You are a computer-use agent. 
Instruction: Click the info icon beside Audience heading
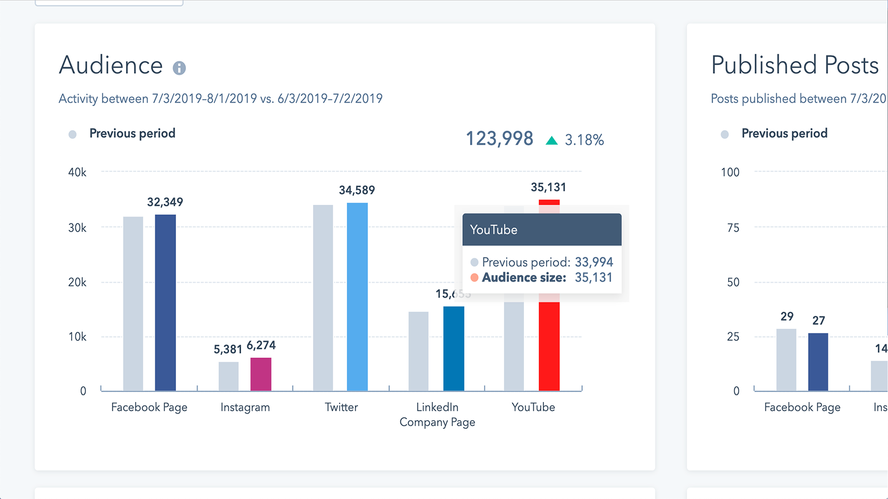pos(179,67)
